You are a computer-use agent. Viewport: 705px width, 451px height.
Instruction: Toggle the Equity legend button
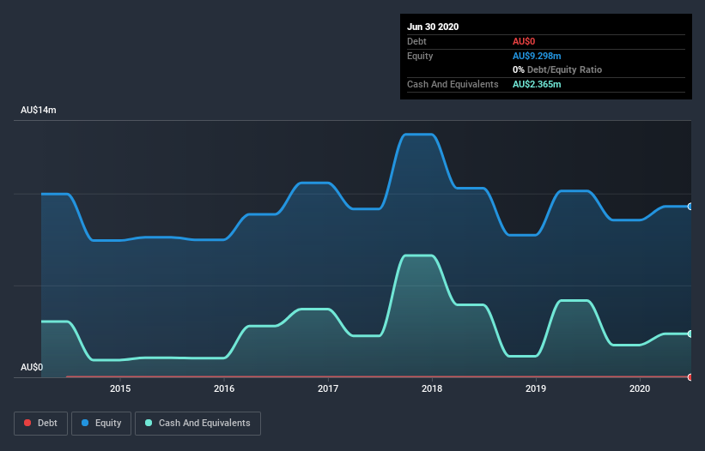click(101, 424)
